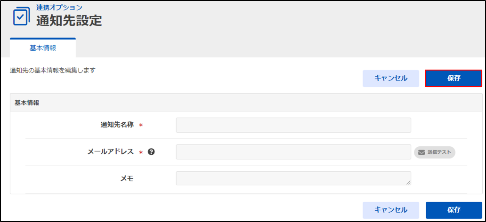Click the メモ field label

tap(127, 178)
